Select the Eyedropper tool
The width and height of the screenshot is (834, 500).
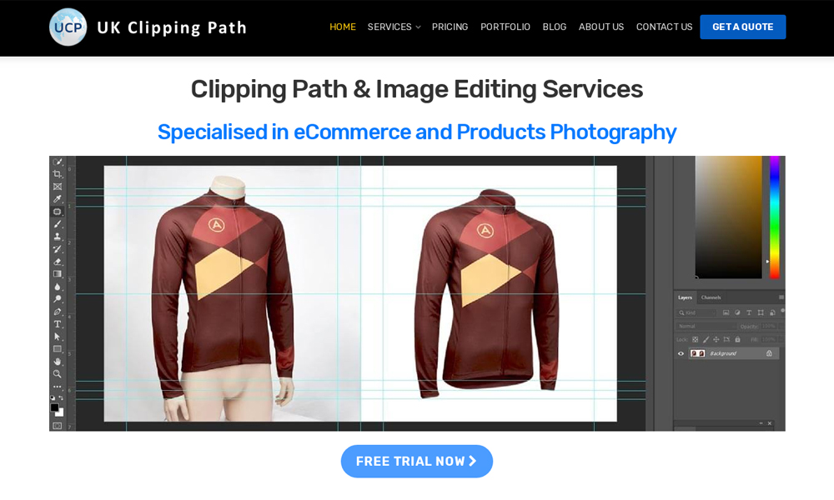58,198
